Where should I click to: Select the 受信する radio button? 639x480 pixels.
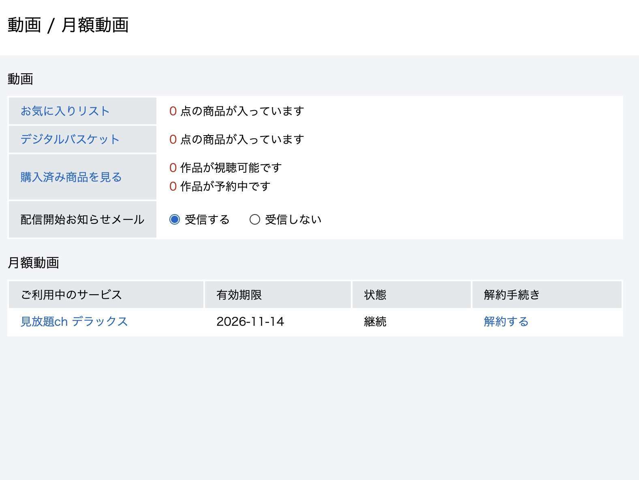point(174,219)
